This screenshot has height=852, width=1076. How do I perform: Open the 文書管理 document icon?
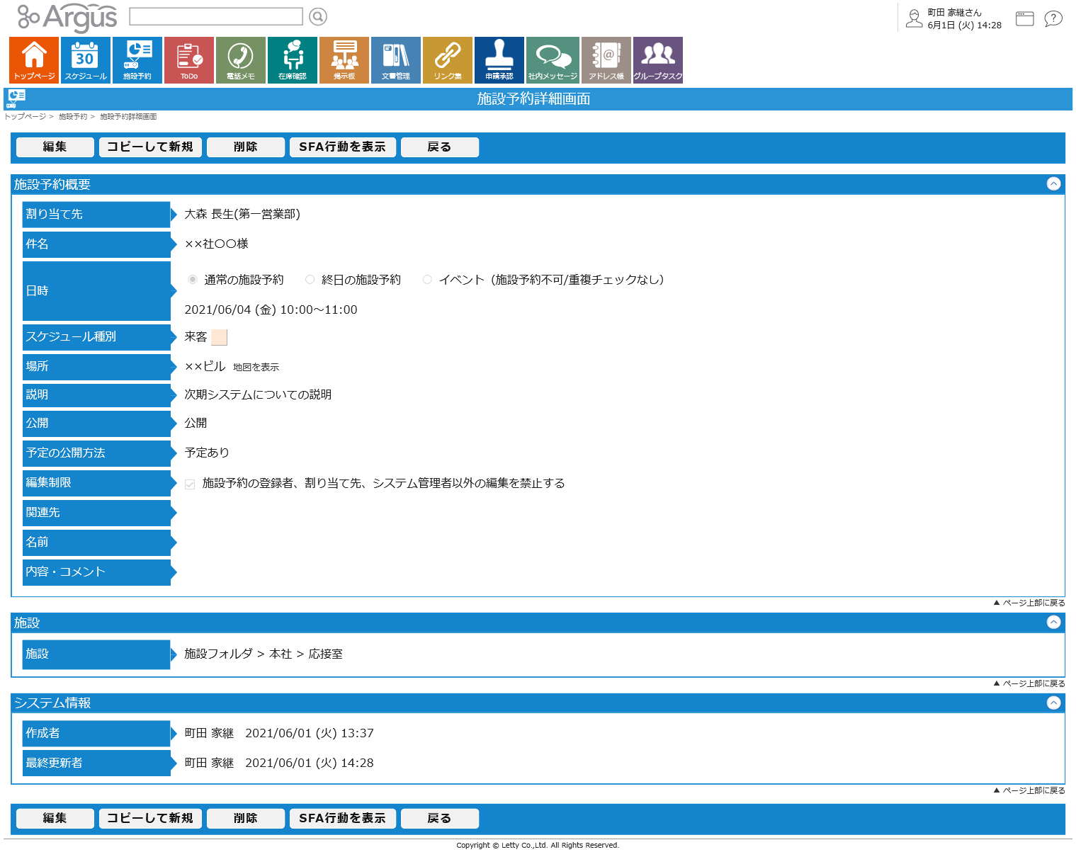396,60
